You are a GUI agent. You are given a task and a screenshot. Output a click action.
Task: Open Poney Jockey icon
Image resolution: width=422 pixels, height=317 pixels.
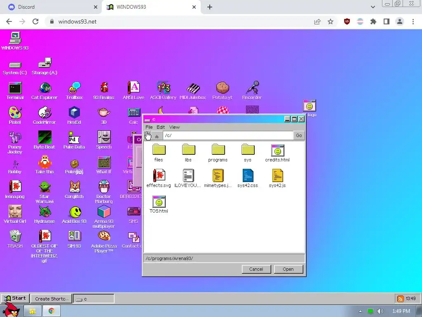point(15,142)
